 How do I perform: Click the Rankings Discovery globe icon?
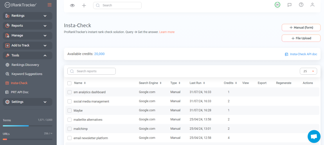(8, 65)
